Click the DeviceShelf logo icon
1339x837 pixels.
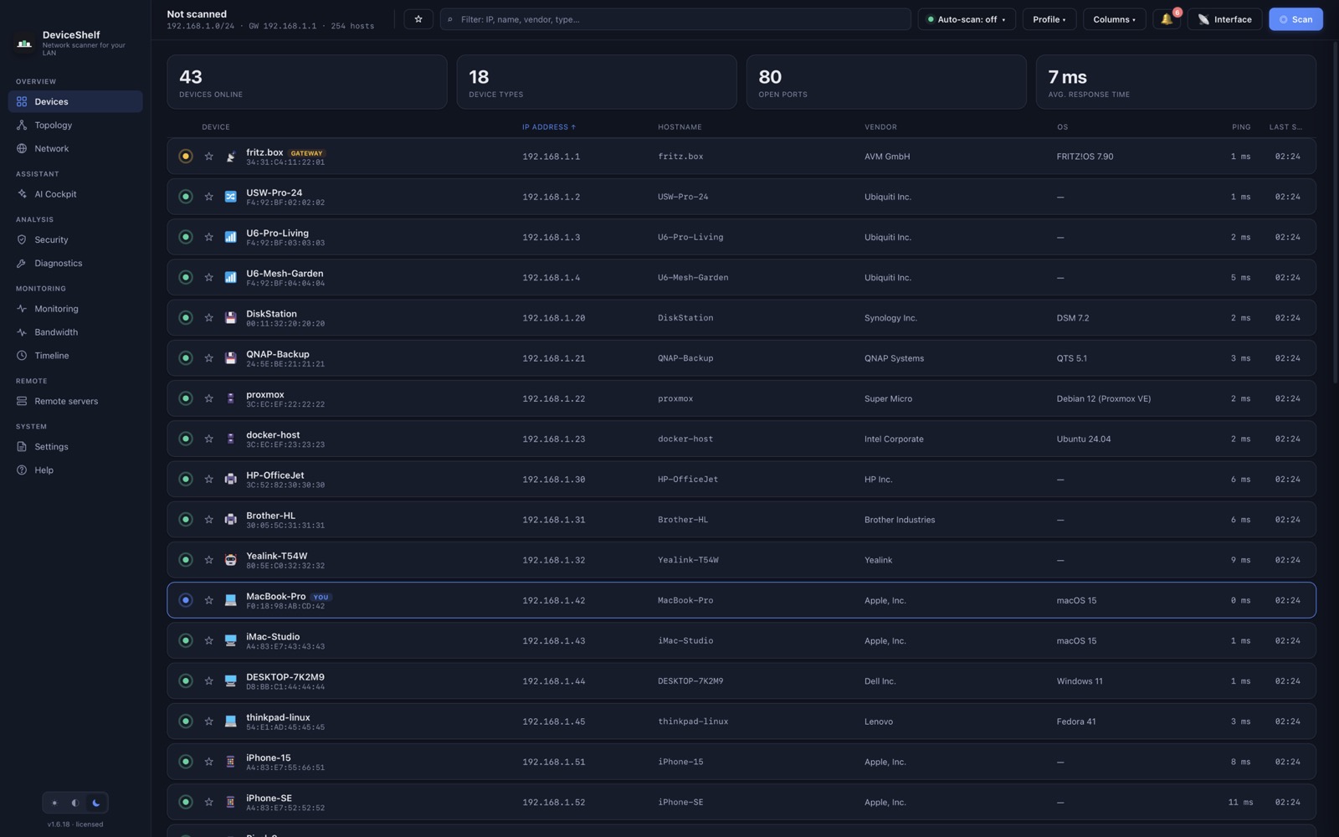24,43
